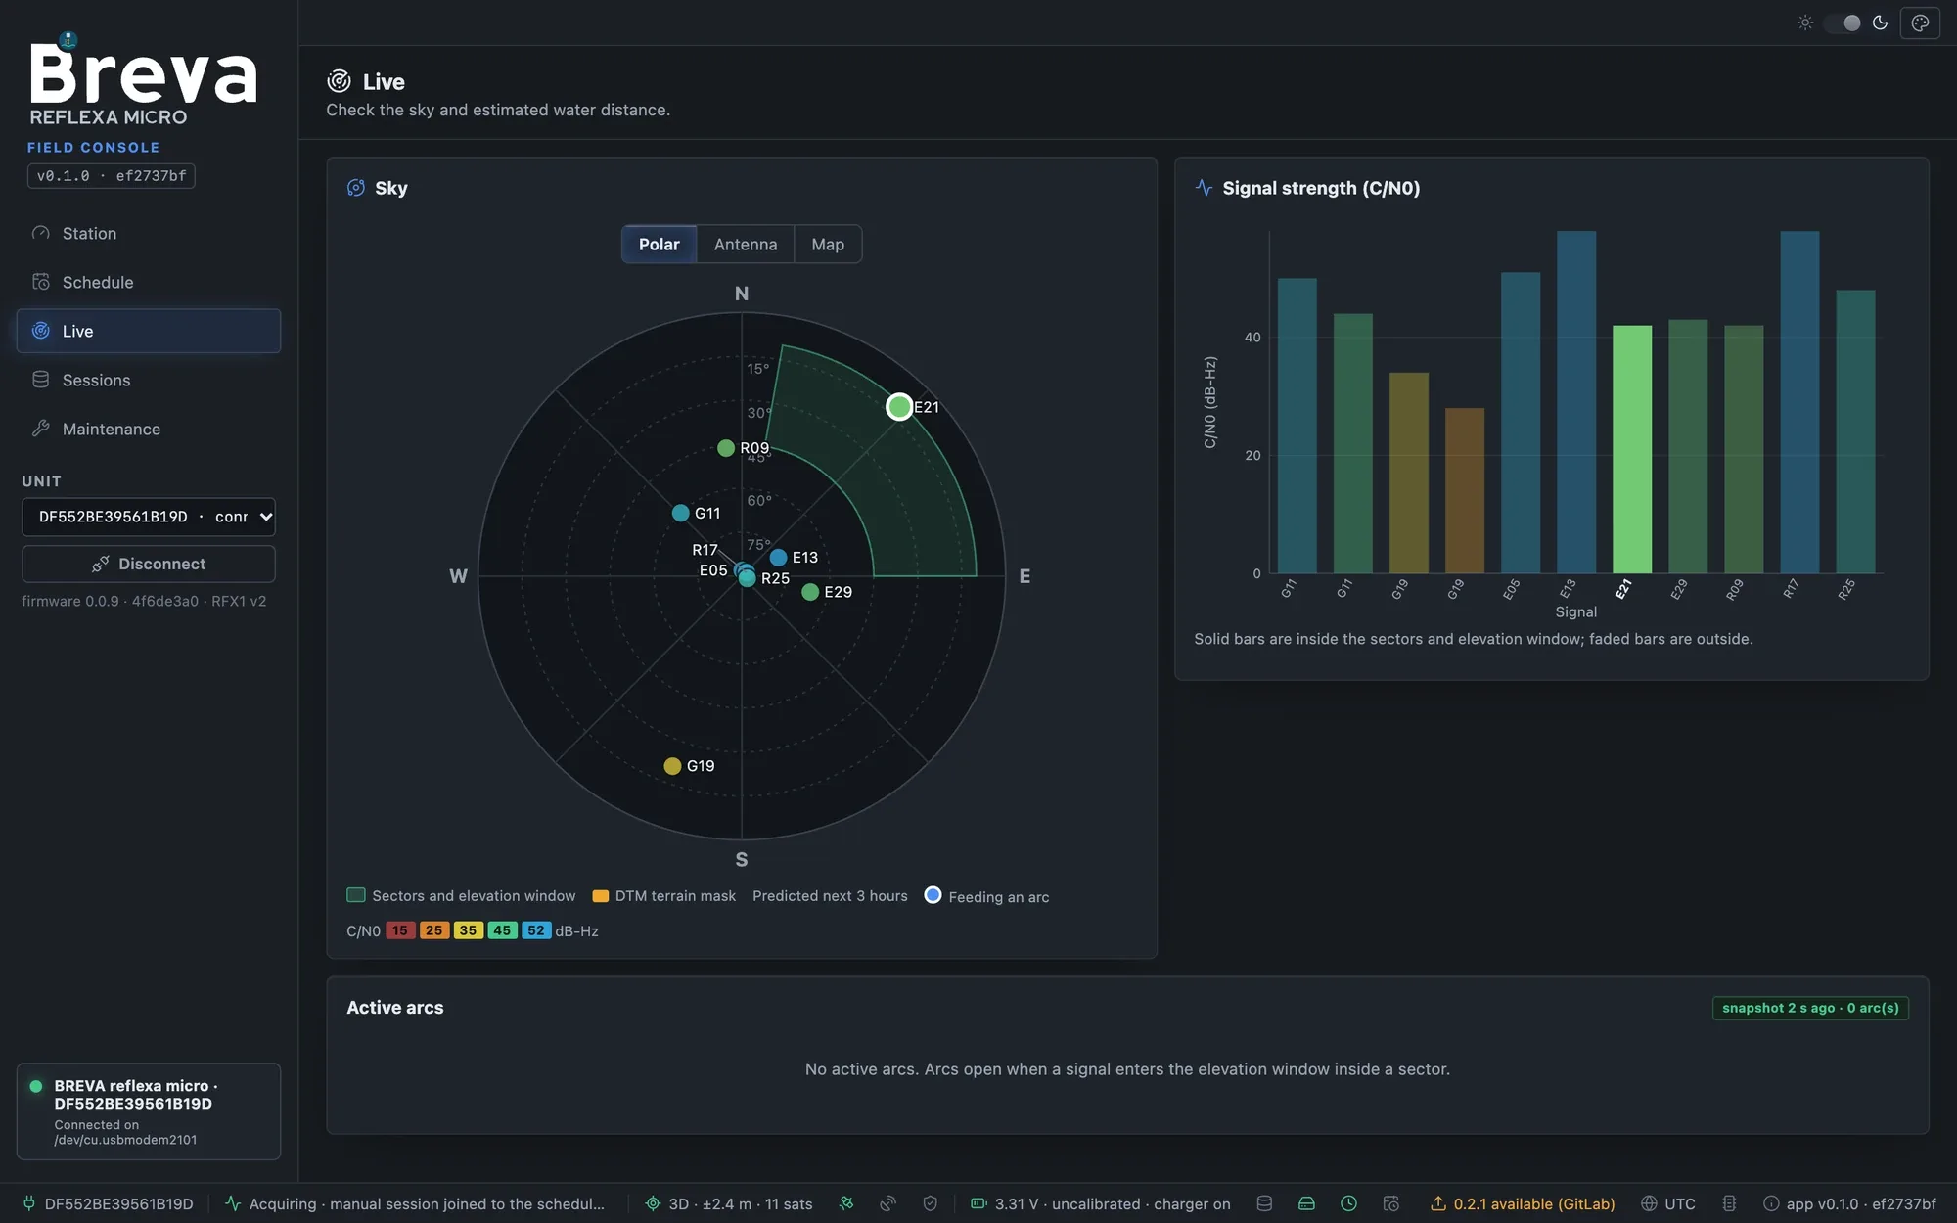Open Maintenance from the sidebar
This screenshot has width=1957, height=1223.
point(149,429)
